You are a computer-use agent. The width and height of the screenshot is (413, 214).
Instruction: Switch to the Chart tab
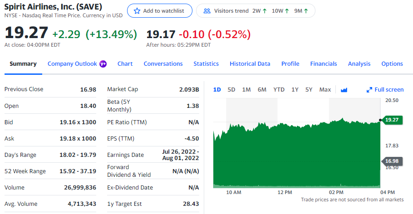(125, 63)
